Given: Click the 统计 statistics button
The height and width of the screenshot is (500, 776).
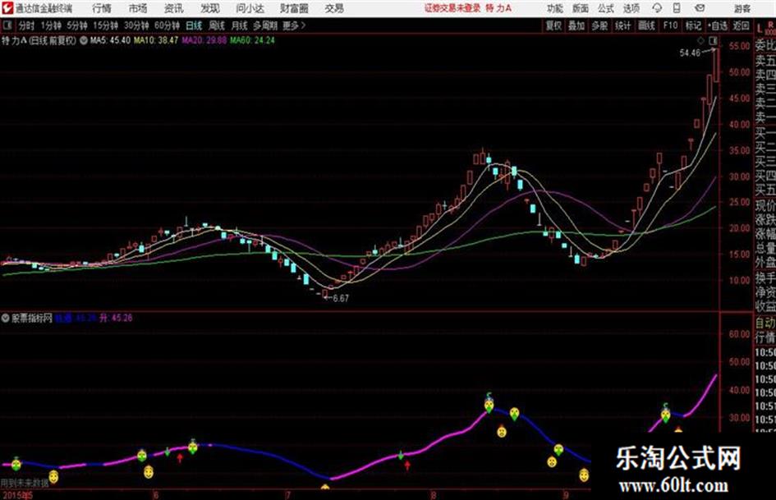Looking at the screenshot, I should pos(623,25).
